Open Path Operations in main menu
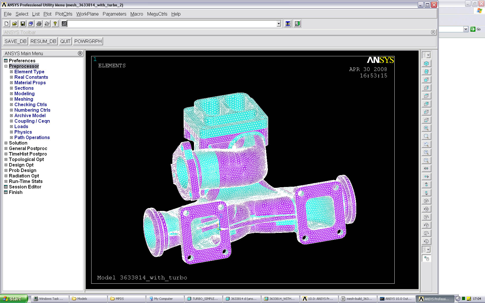The image size is (485, 303). pos(32,137)
